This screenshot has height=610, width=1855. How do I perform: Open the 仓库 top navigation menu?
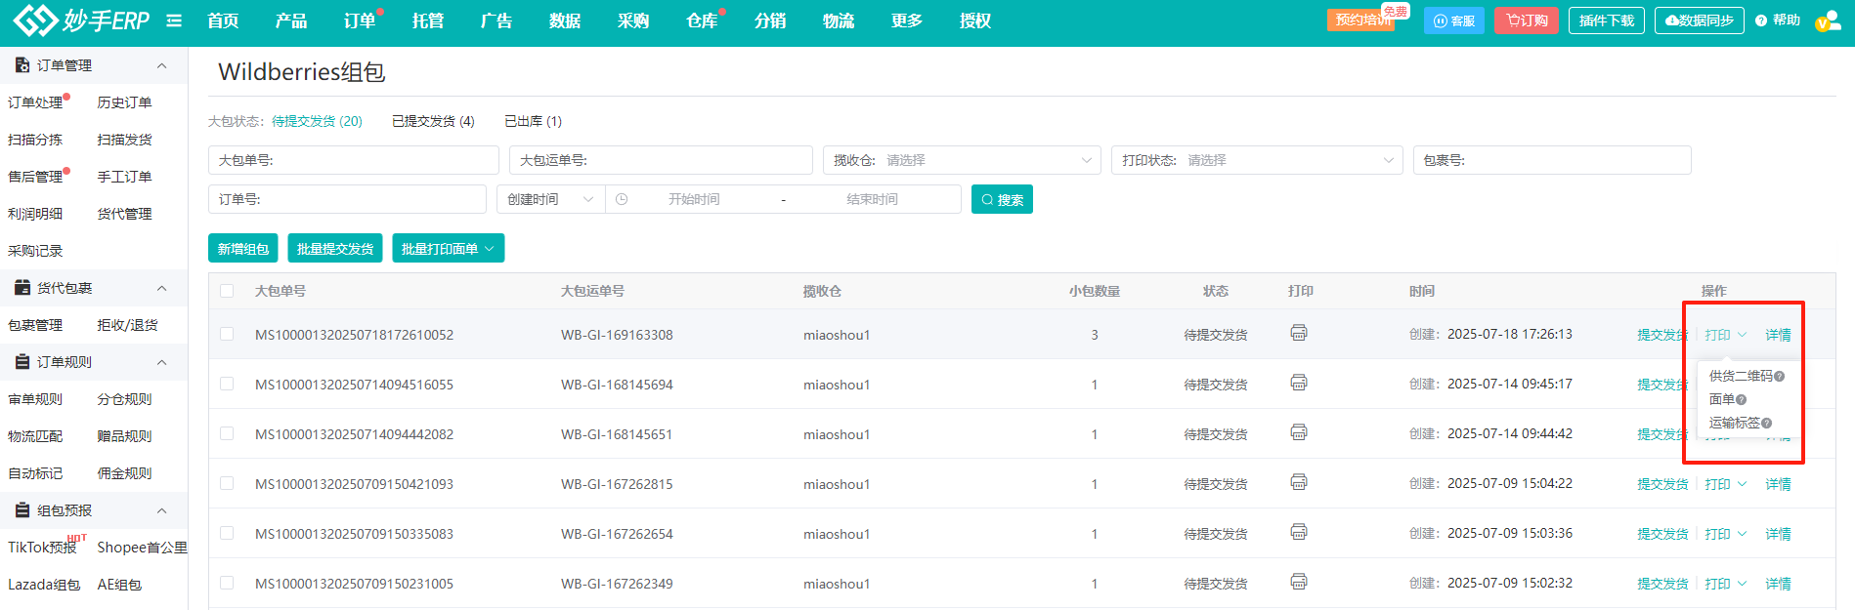(702, 20)
